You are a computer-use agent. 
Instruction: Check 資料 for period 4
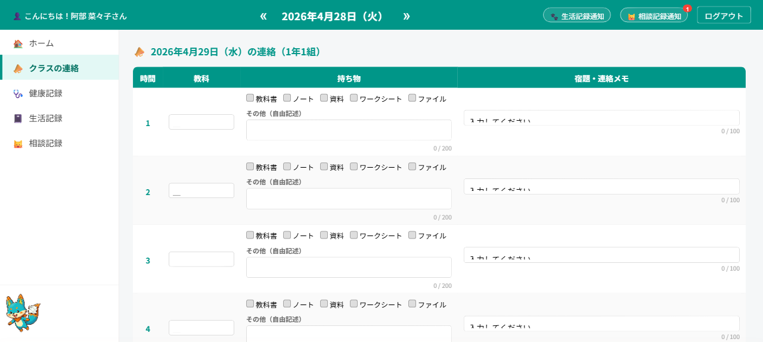point(324,304)
